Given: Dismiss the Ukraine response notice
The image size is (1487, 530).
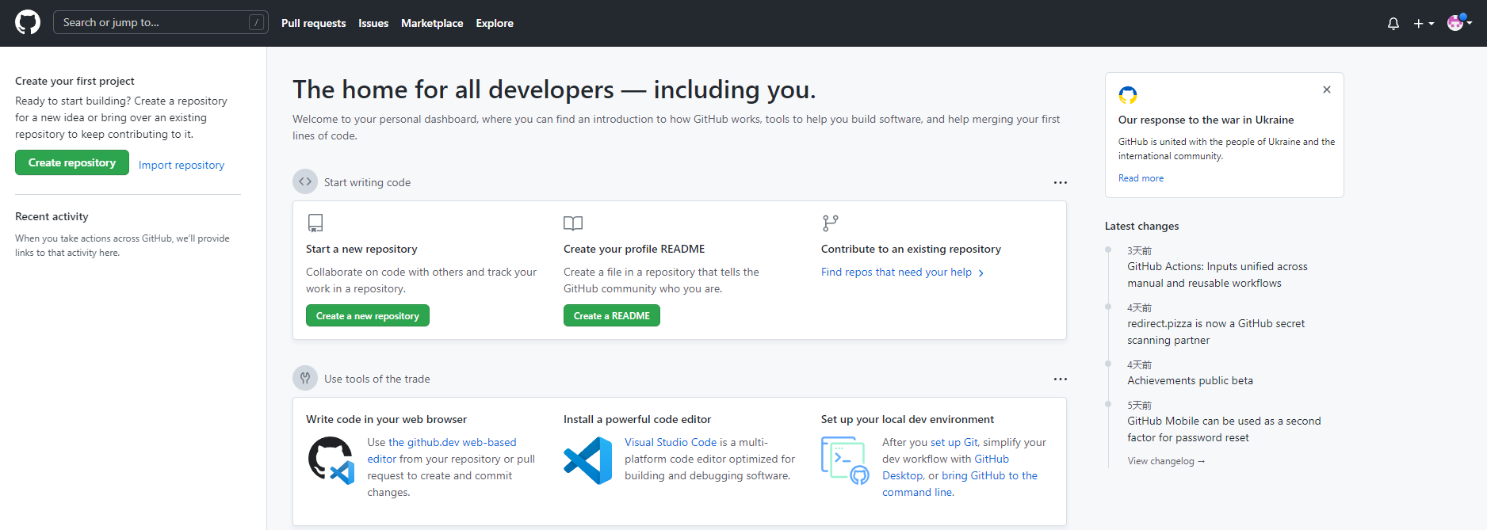Looking at the screenshot, I should (1326, 90).
